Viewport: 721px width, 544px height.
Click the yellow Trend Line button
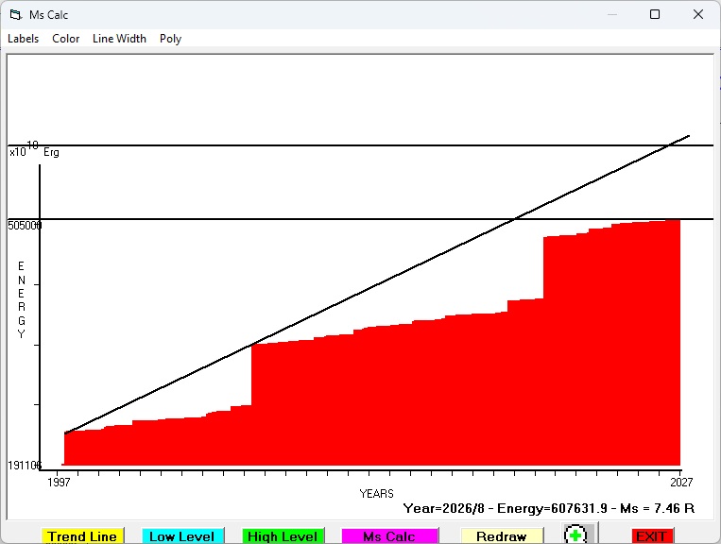tap(82, 536)
